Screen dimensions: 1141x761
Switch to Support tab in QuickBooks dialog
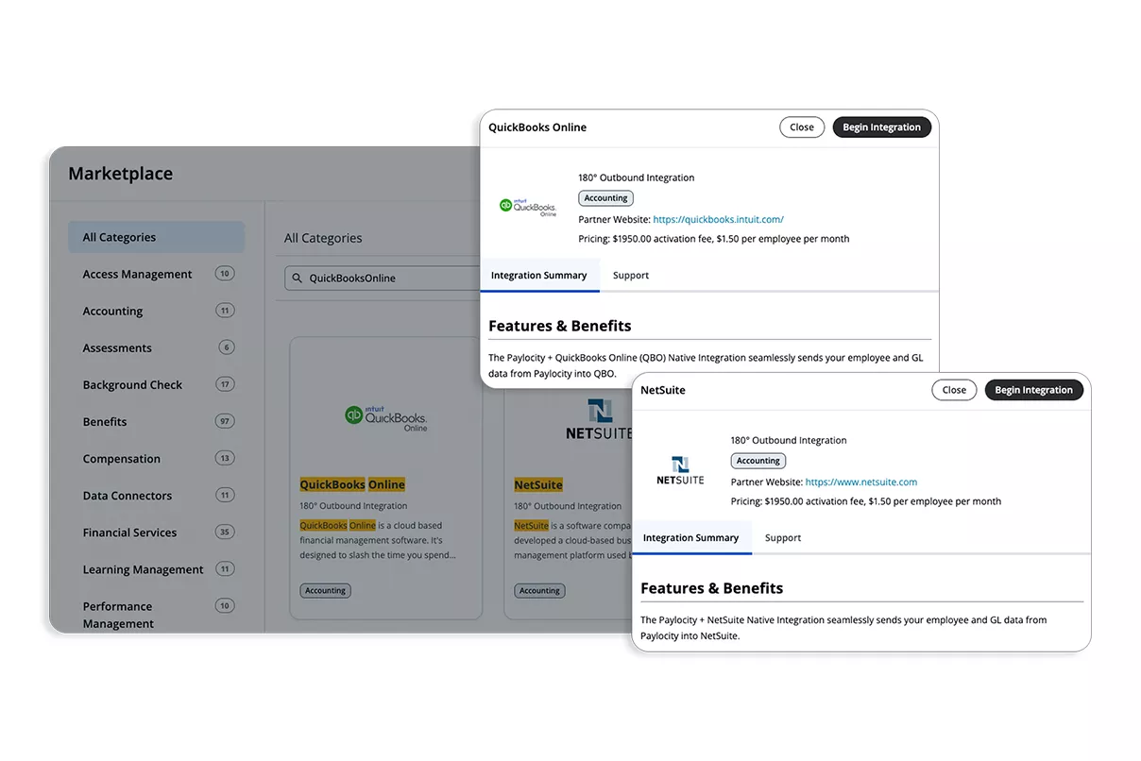coord(631,276)
